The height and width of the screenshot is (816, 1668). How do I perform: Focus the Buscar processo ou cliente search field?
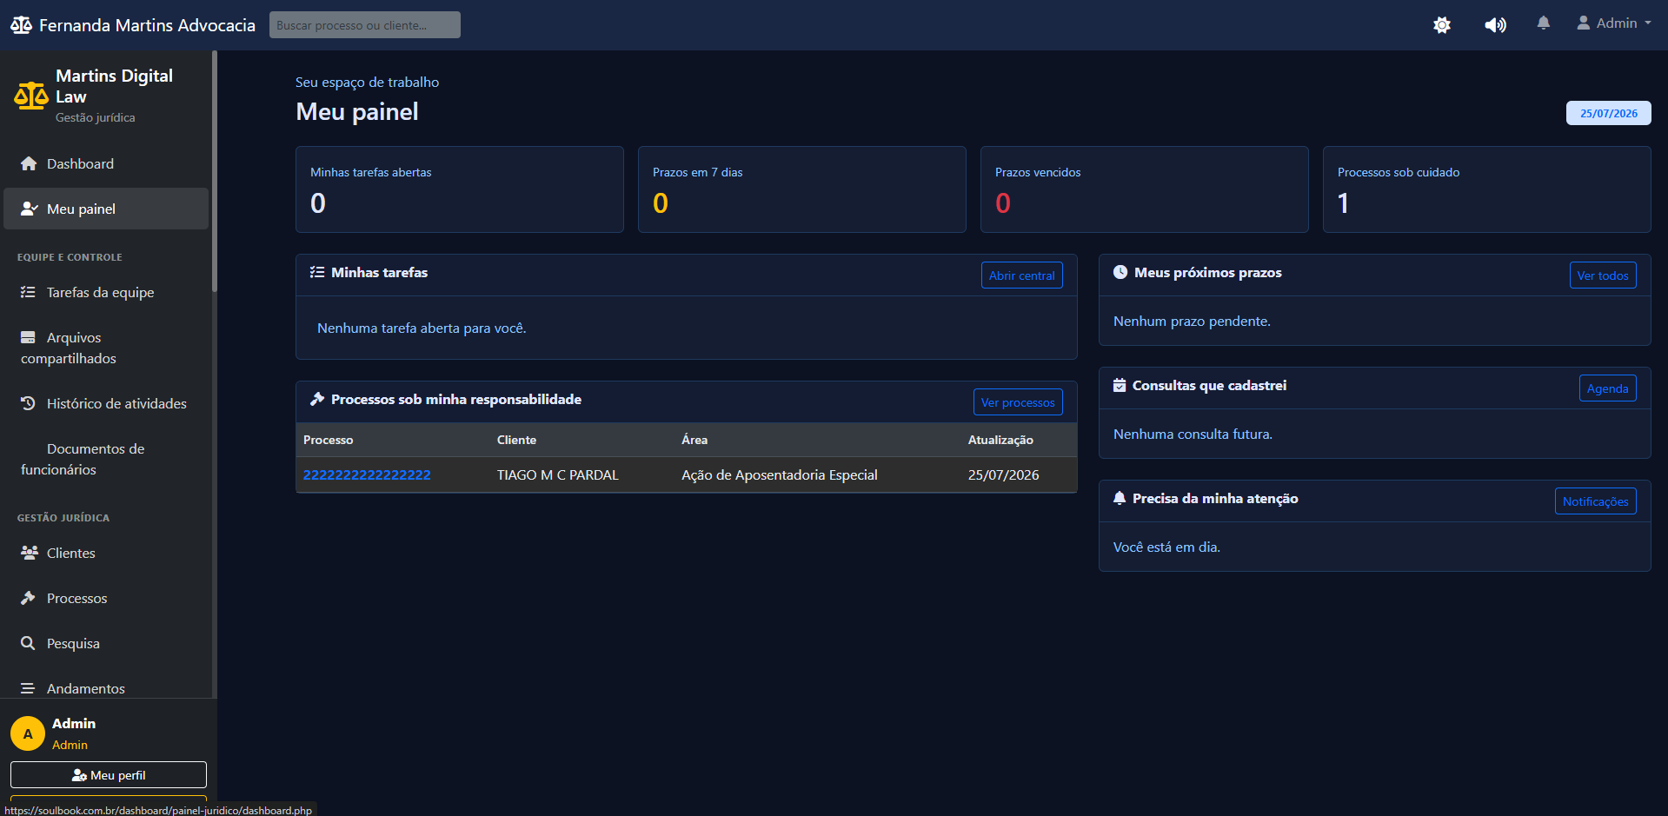click(x=365, y=25)
